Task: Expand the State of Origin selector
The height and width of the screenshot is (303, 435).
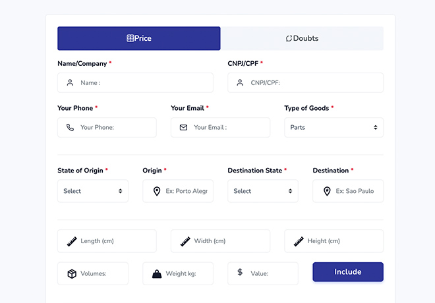Action: 93,191
